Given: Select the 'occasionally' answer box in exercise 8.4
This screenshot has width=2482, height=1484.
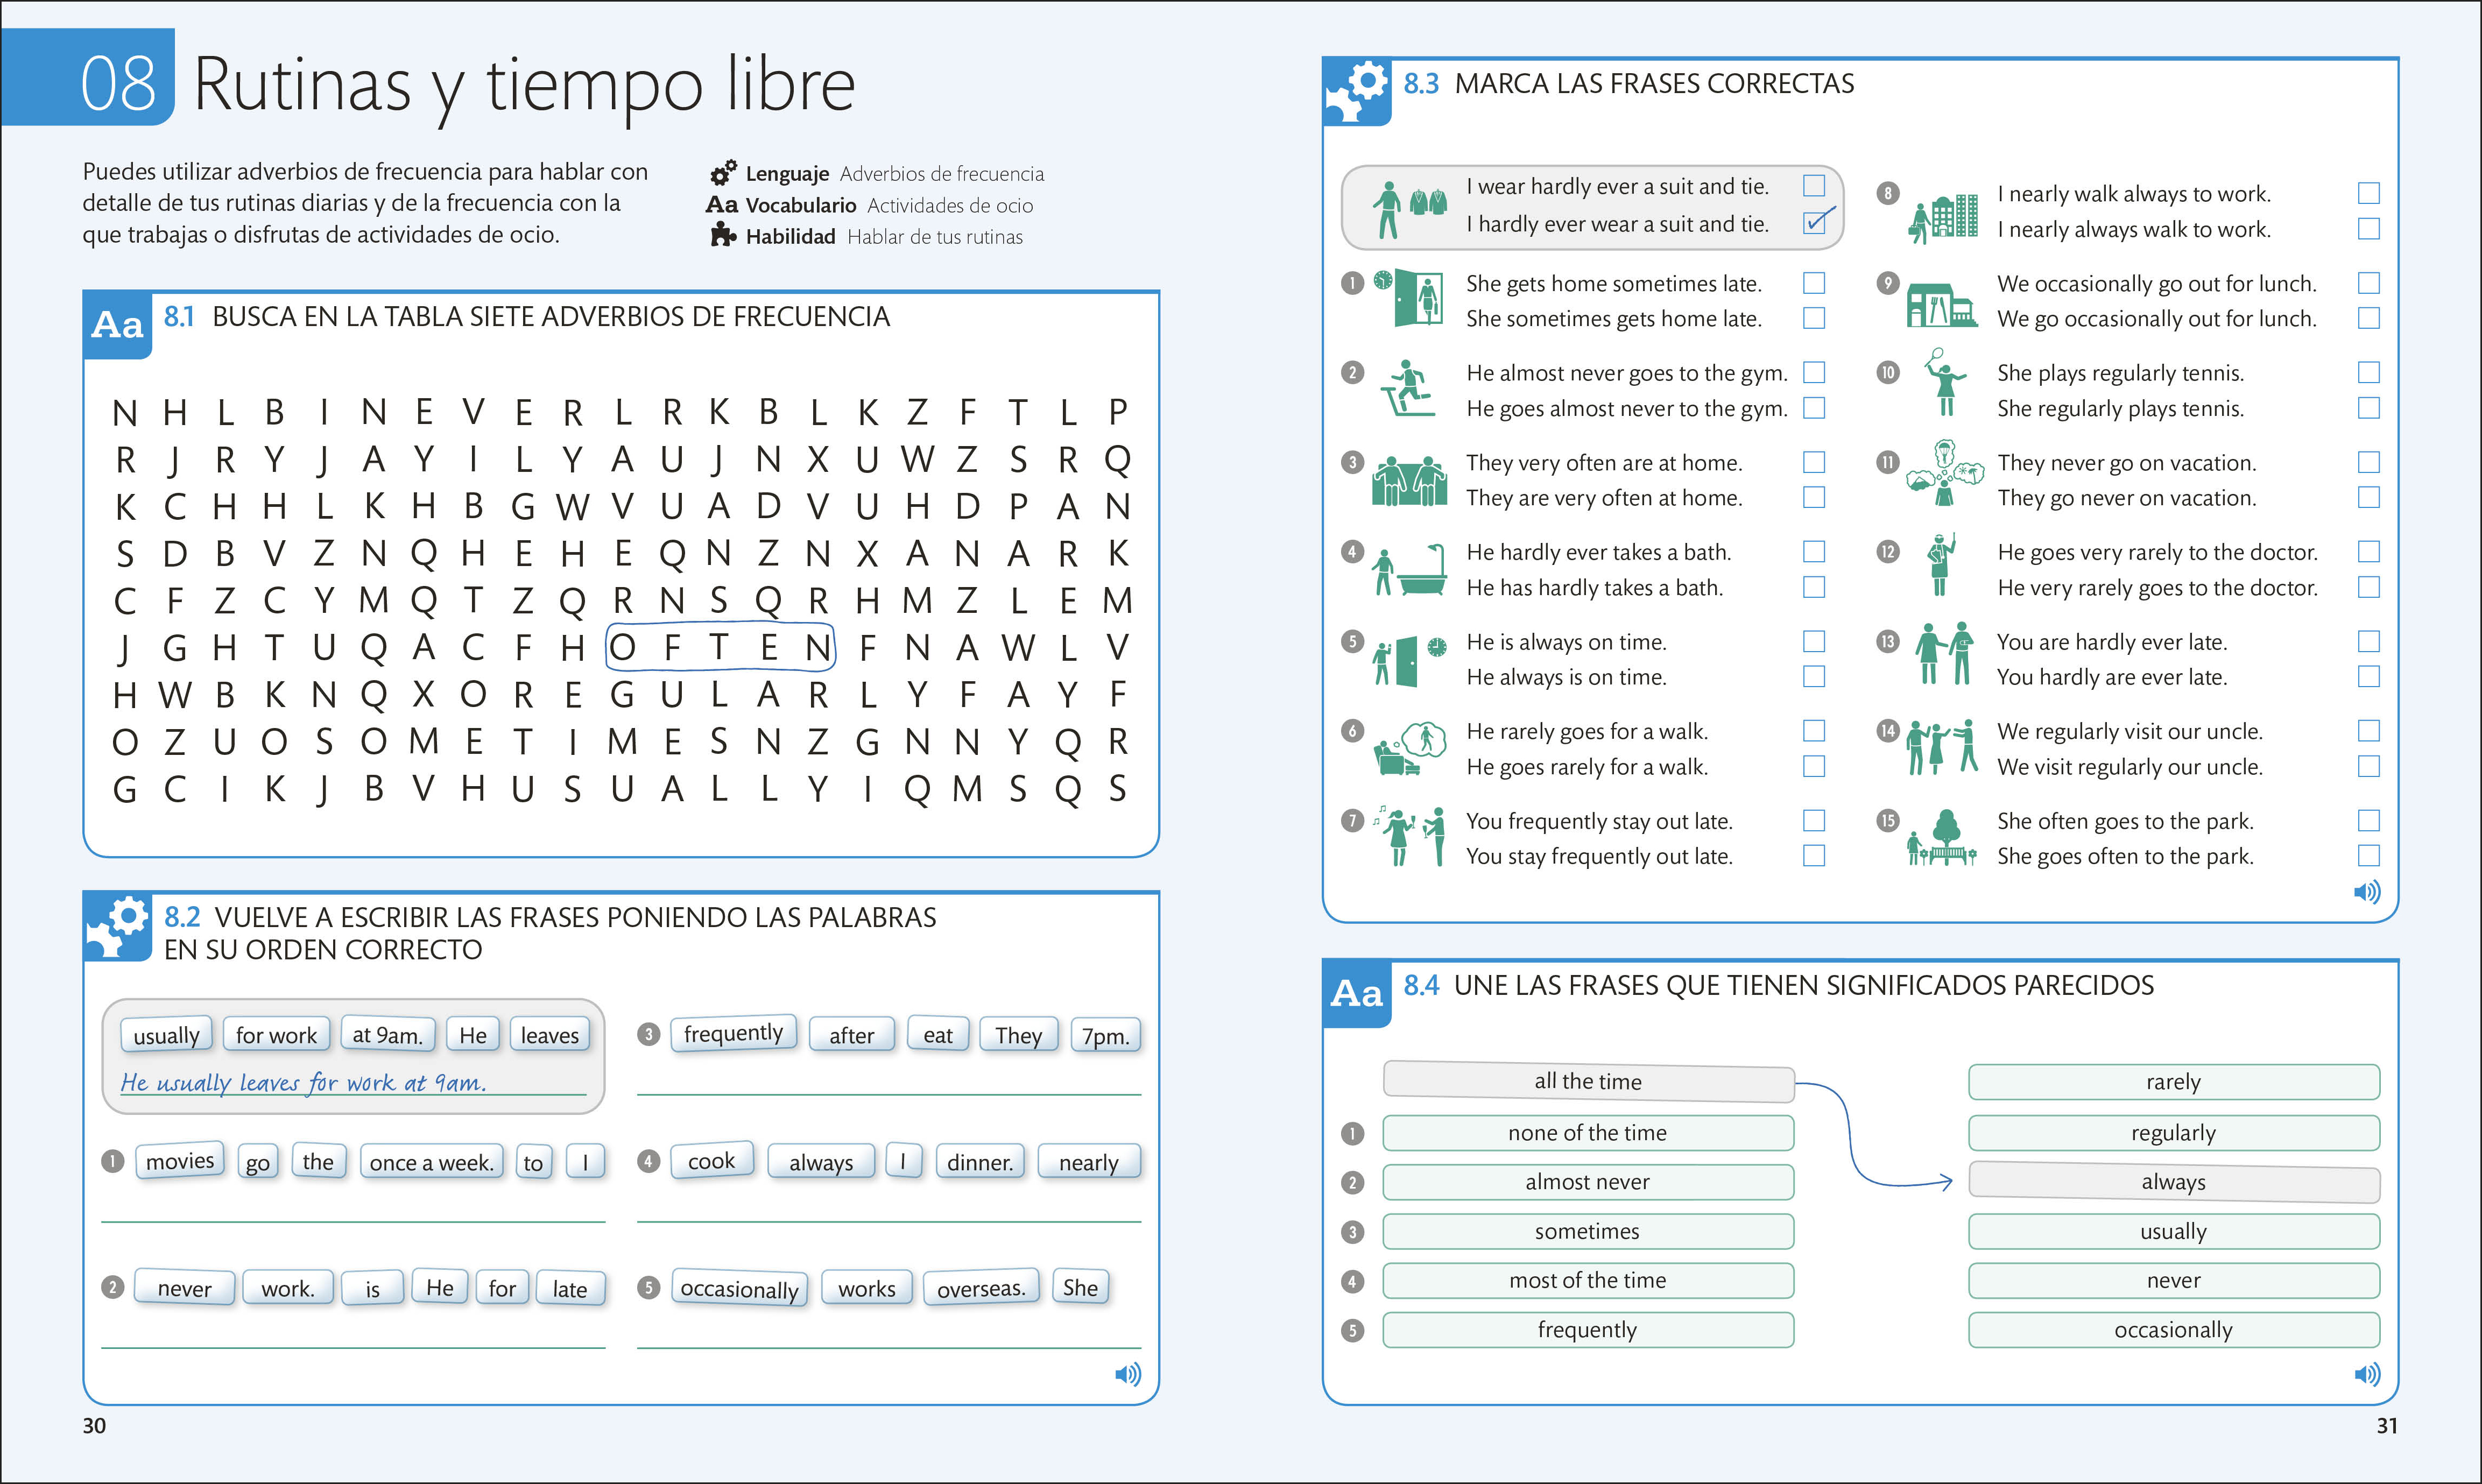Looking at the screenshot, I should [2174, 1330].
